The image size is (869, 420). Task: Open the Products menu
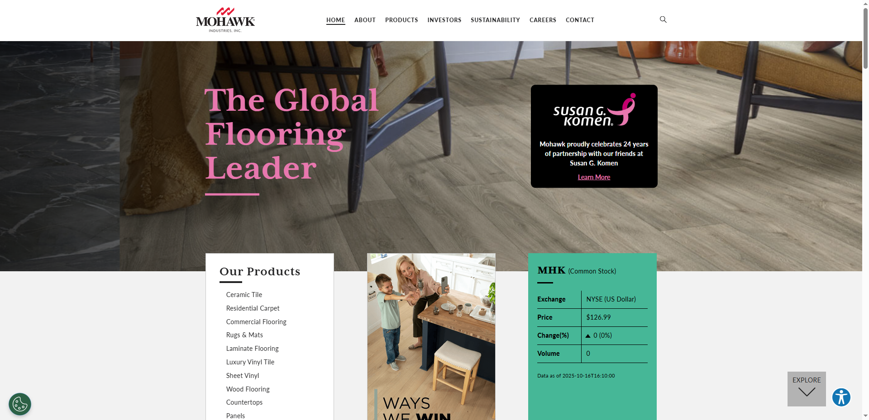pyautogui.click(x=401, y=20)
